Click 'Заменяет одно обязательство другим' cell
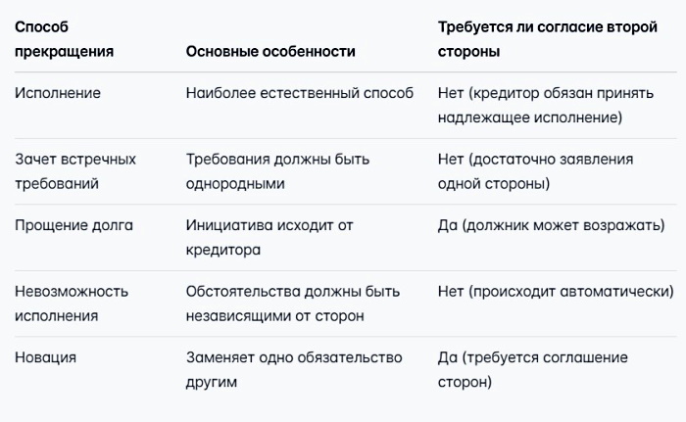The image size is (686, 422). [294, 369]
